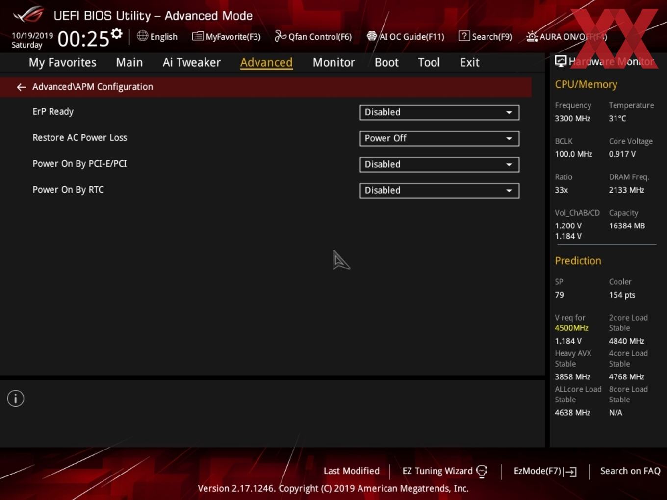Click the 3858 MHz Heavy AVX value
The image size is (667, 500).
pyautogui.click(x=572, y=377)
